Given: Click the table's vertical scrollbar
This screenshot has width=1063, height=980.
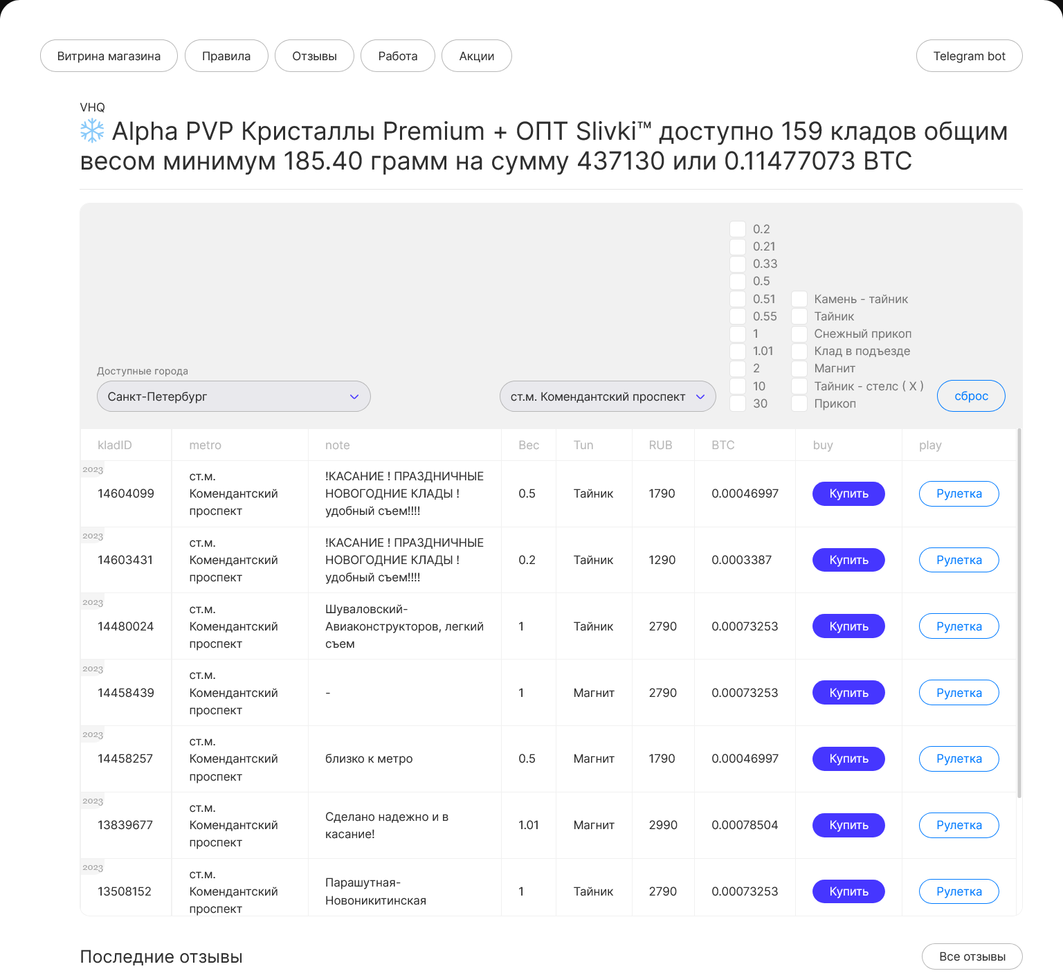Looking at the screenshot, I should (x=1019, y=613).
